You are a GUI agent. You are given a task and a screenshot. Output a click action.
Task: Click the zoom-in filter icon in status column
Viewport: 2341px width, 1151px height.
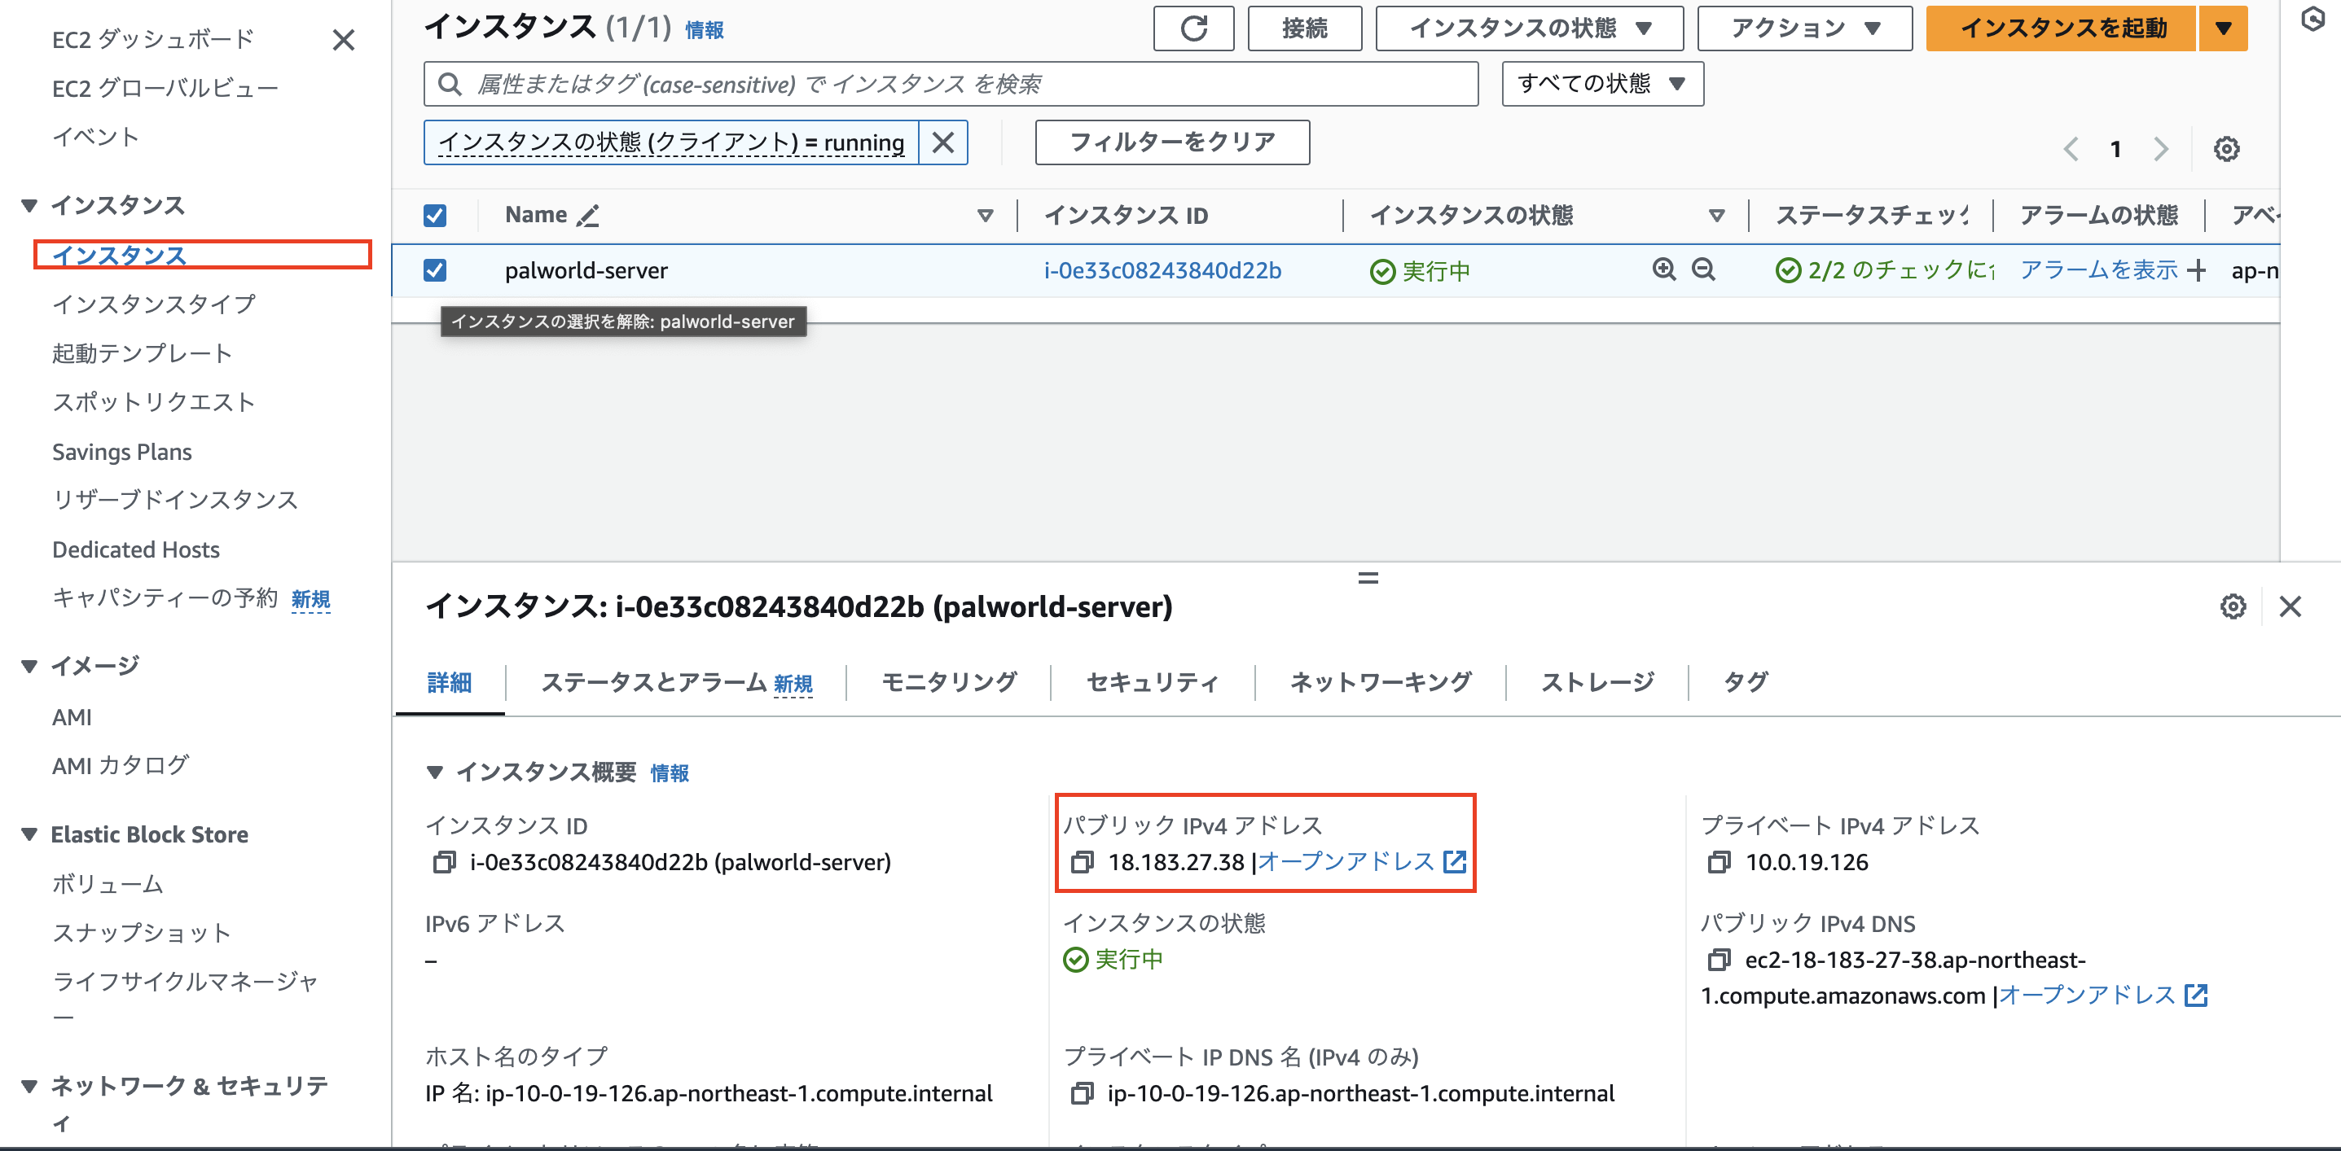point(1663,269)
